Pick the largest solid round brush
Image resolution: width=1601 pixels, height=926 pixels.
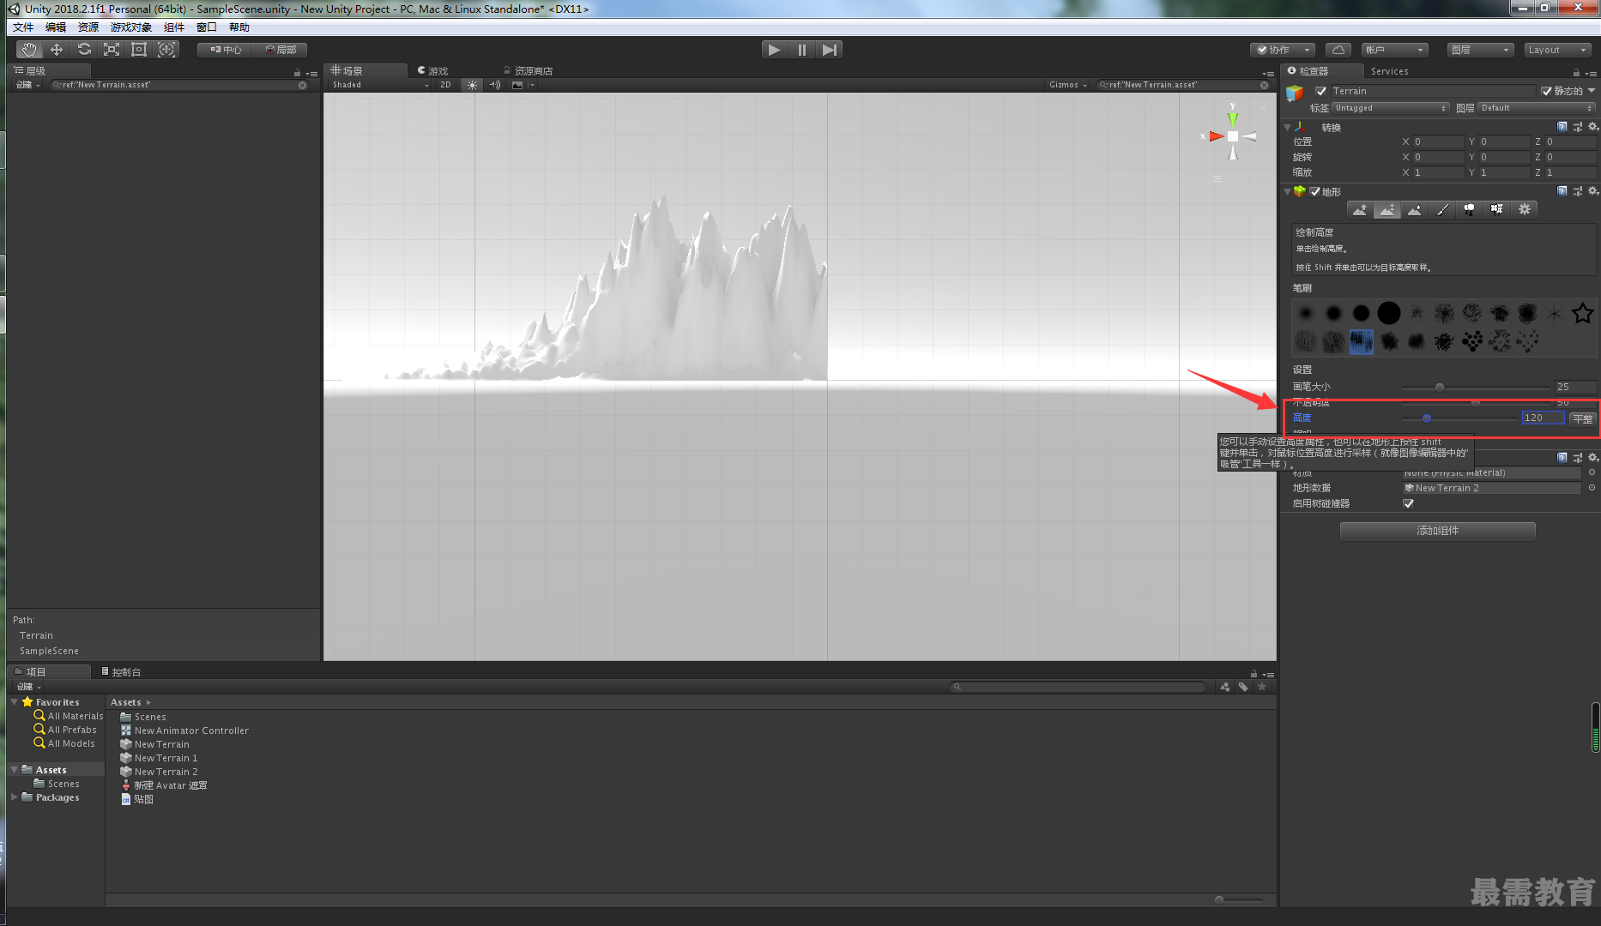1389,314
